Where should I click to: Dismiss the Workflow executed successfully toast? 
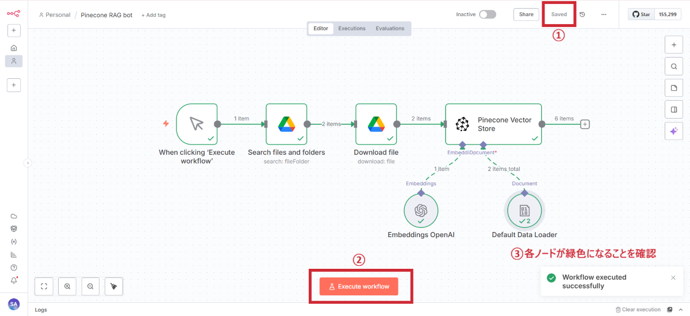(673, 277)
